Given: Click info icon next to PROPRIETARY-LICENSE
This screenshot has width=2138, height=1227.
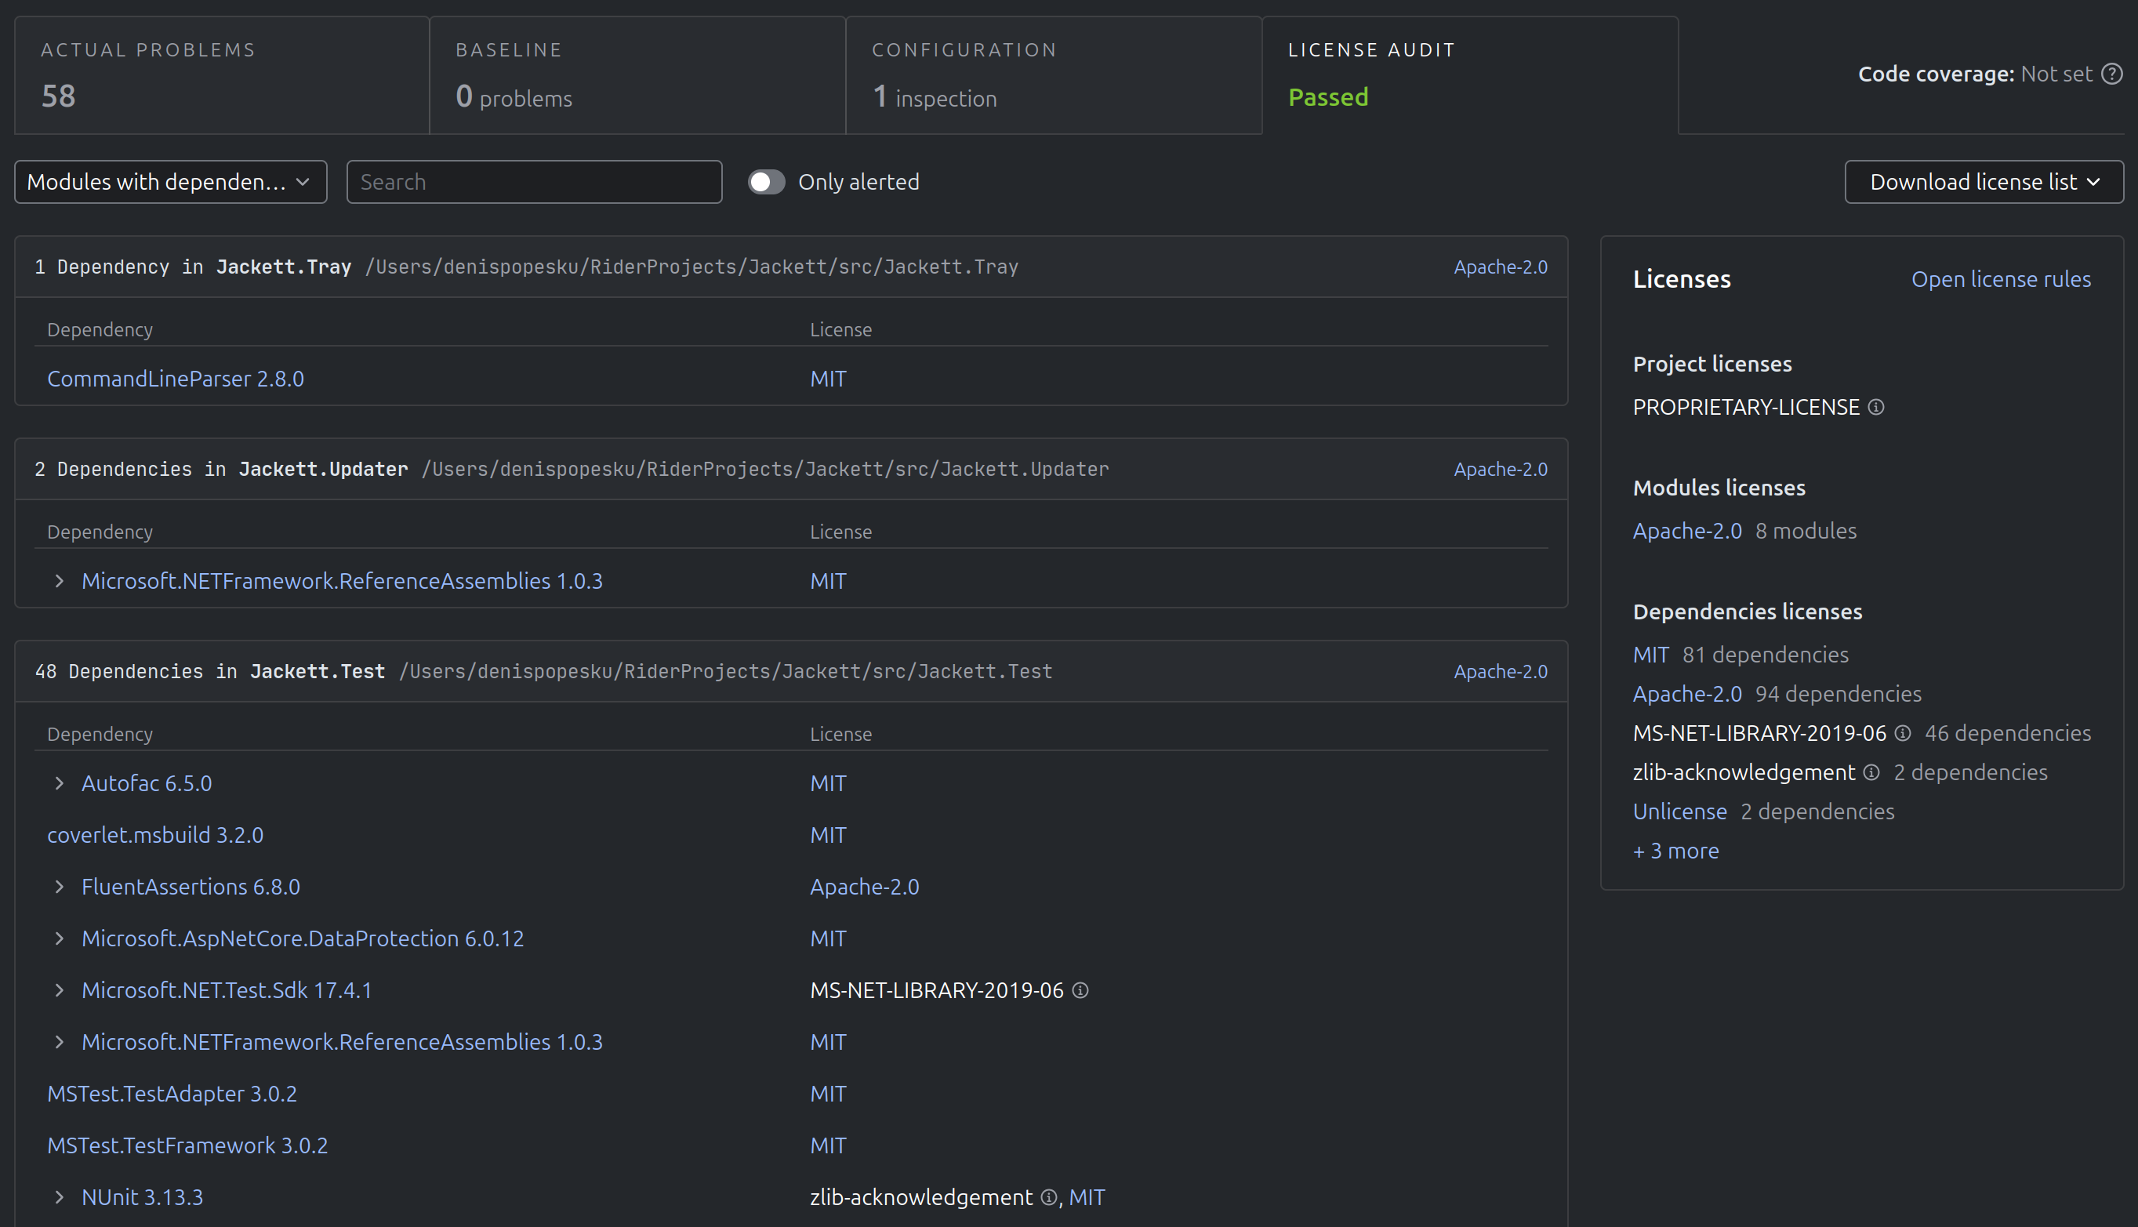Looking at the screenshot, I should click(1876, 408).
